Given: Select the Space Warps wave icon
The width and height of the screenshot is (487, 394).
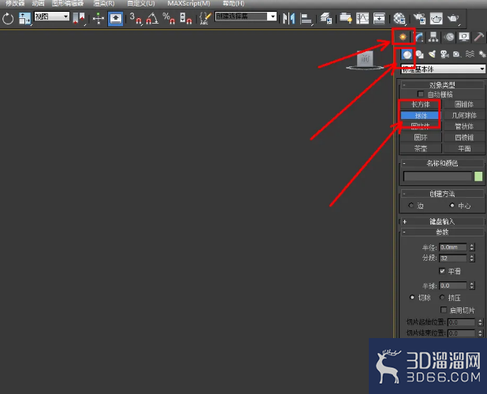Looking at the screenshot, I should [470, 54].
